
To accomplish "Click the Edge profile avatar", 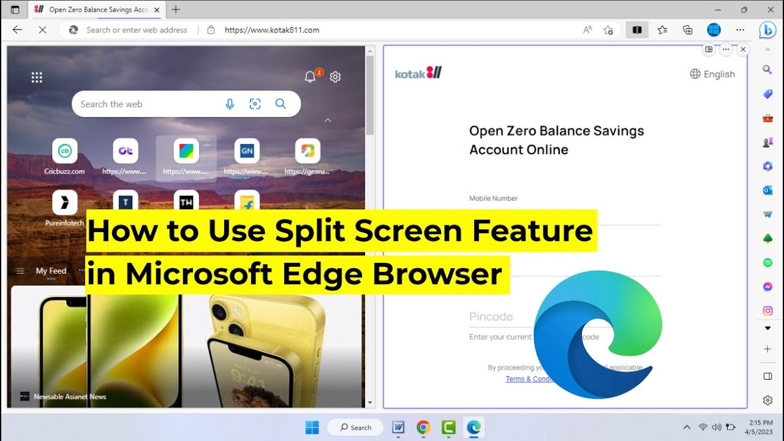I will tap(714, 29).
